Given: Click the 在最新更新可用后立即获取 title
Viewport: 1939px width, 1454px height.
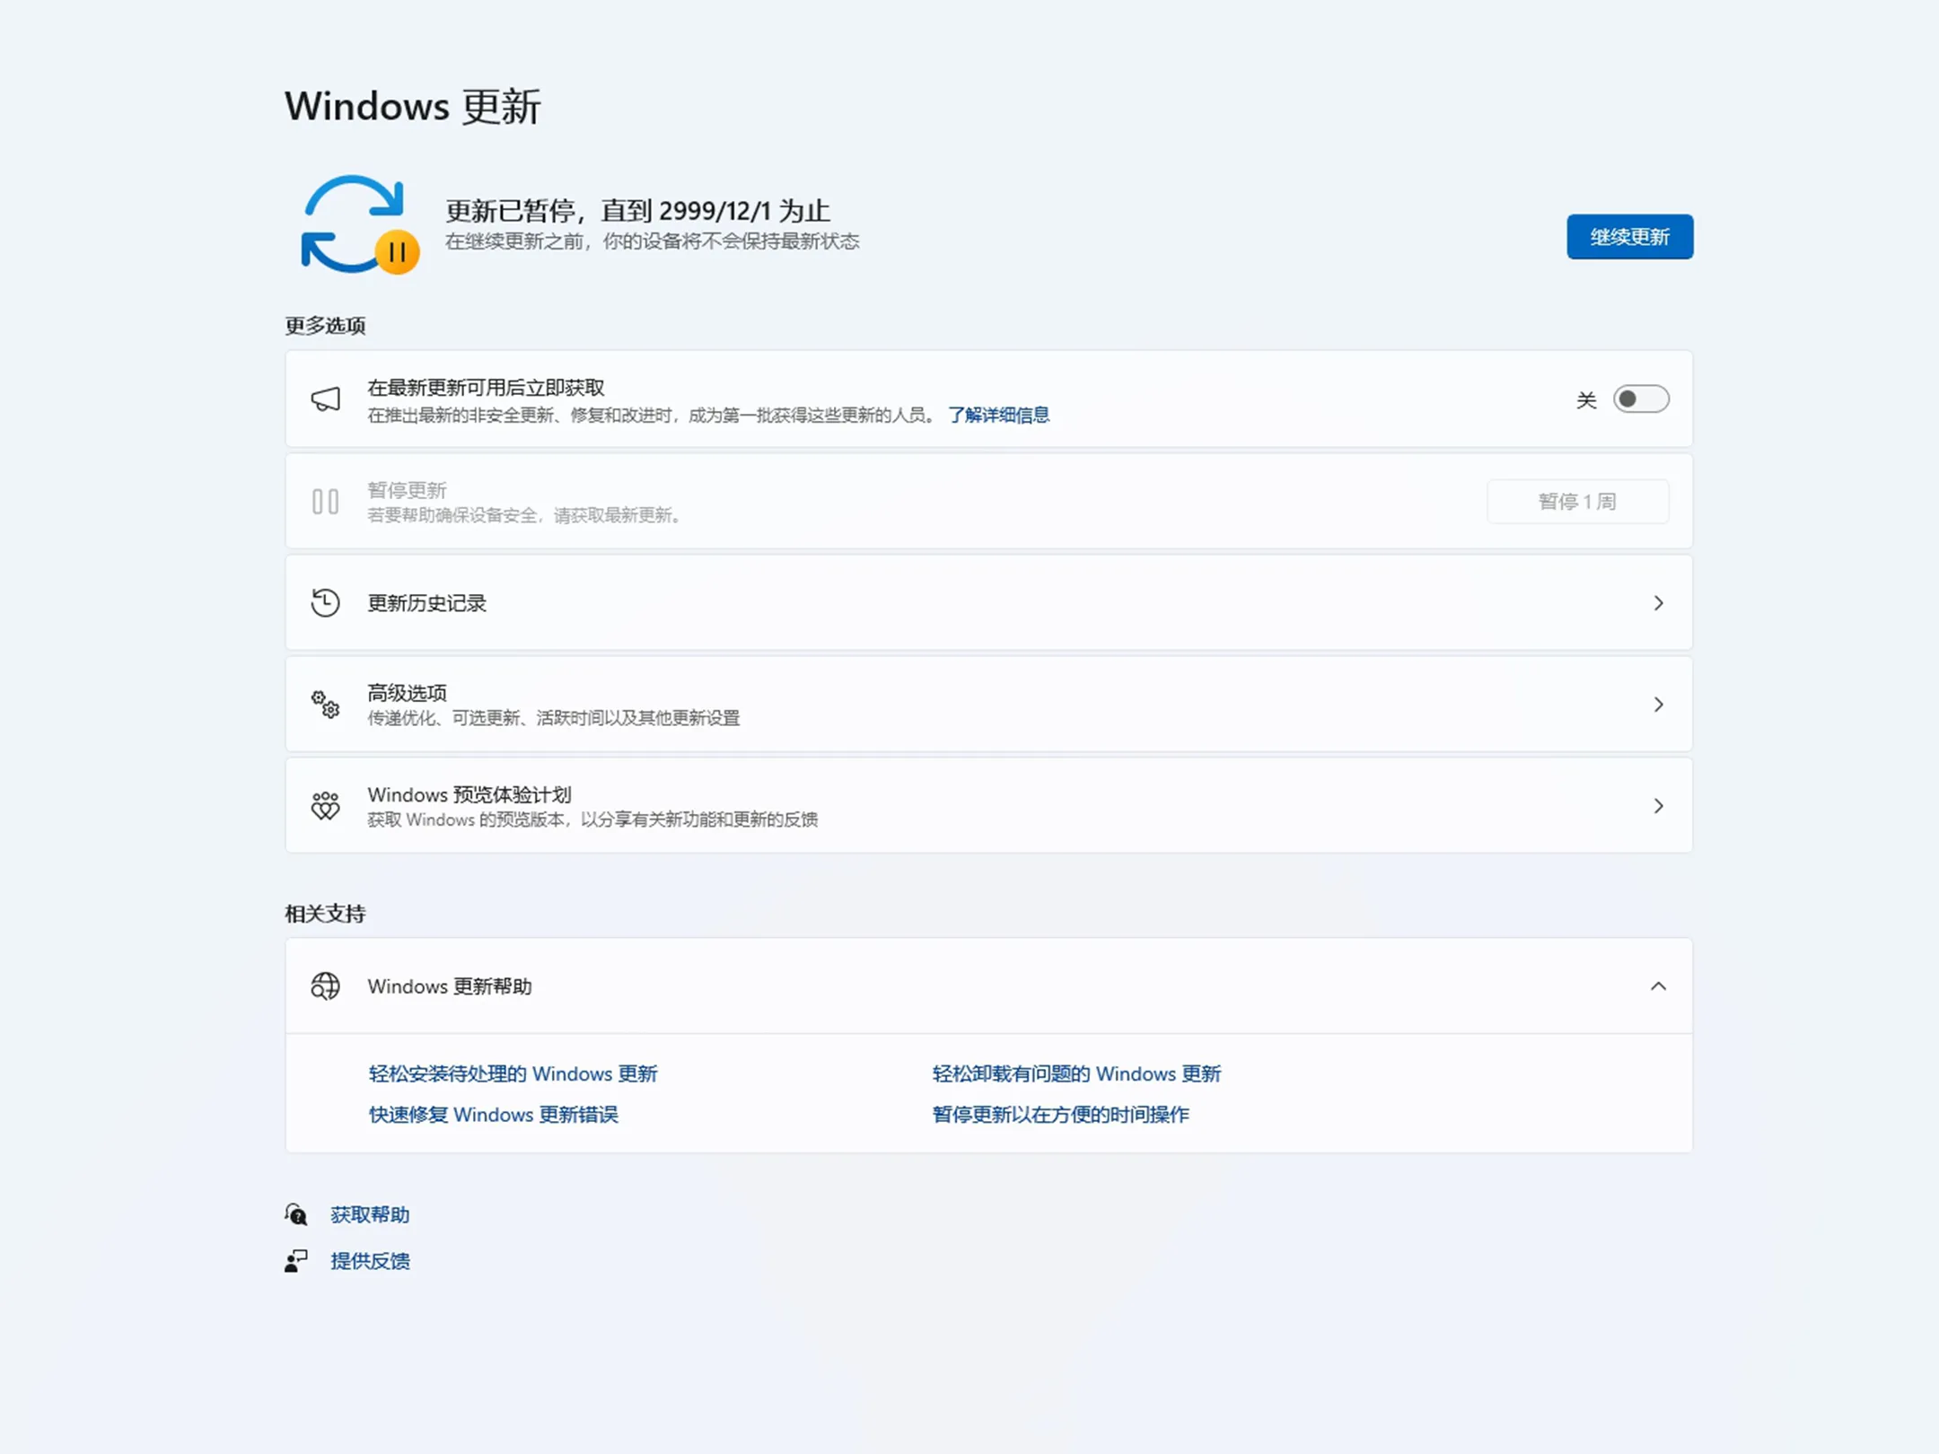Looking at the screenshot, I should pyautogui.click(x=486, y=387).
